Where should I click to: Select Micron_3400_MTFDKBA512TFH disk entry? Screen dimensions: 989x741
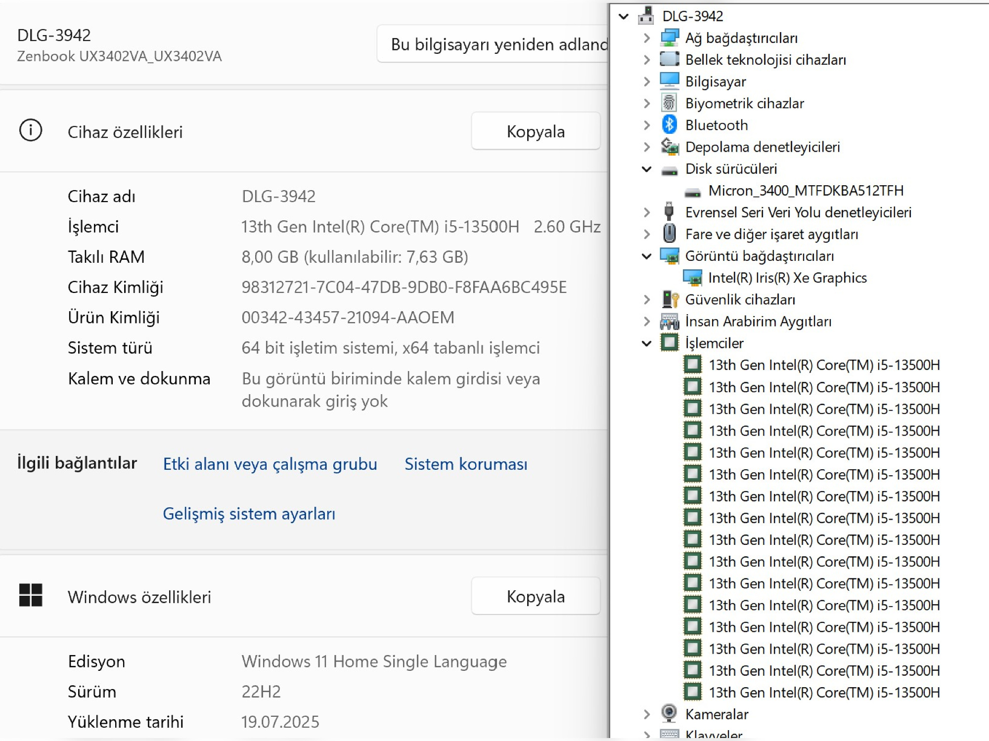click(806, 191)
